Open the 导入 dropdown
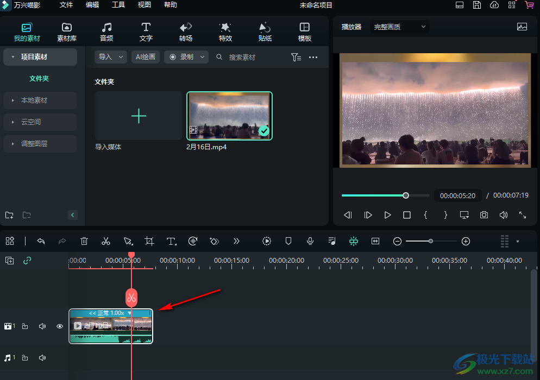 (x=110, y=57)
